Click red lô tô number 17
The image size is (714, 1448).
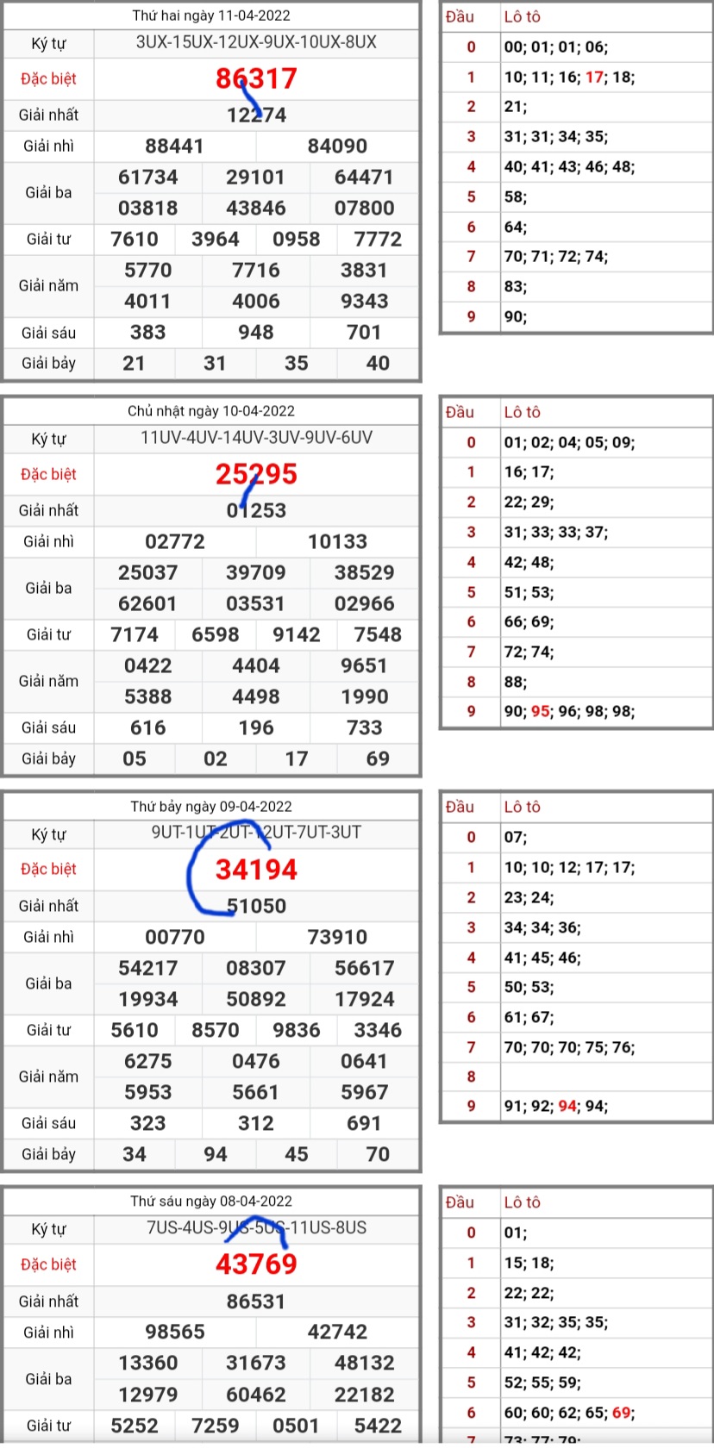pyautogui.click(x=594, y=78)
